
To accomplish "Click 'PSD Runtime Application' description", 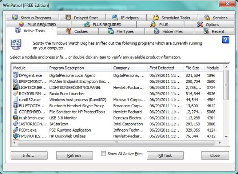I will coord(70,130).
